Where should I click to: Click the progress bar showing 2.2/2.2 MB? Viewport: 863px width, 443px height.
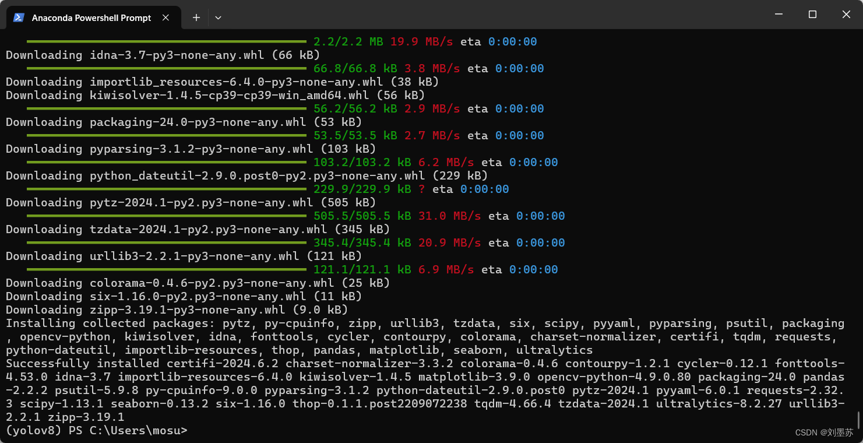click(167, 42)
